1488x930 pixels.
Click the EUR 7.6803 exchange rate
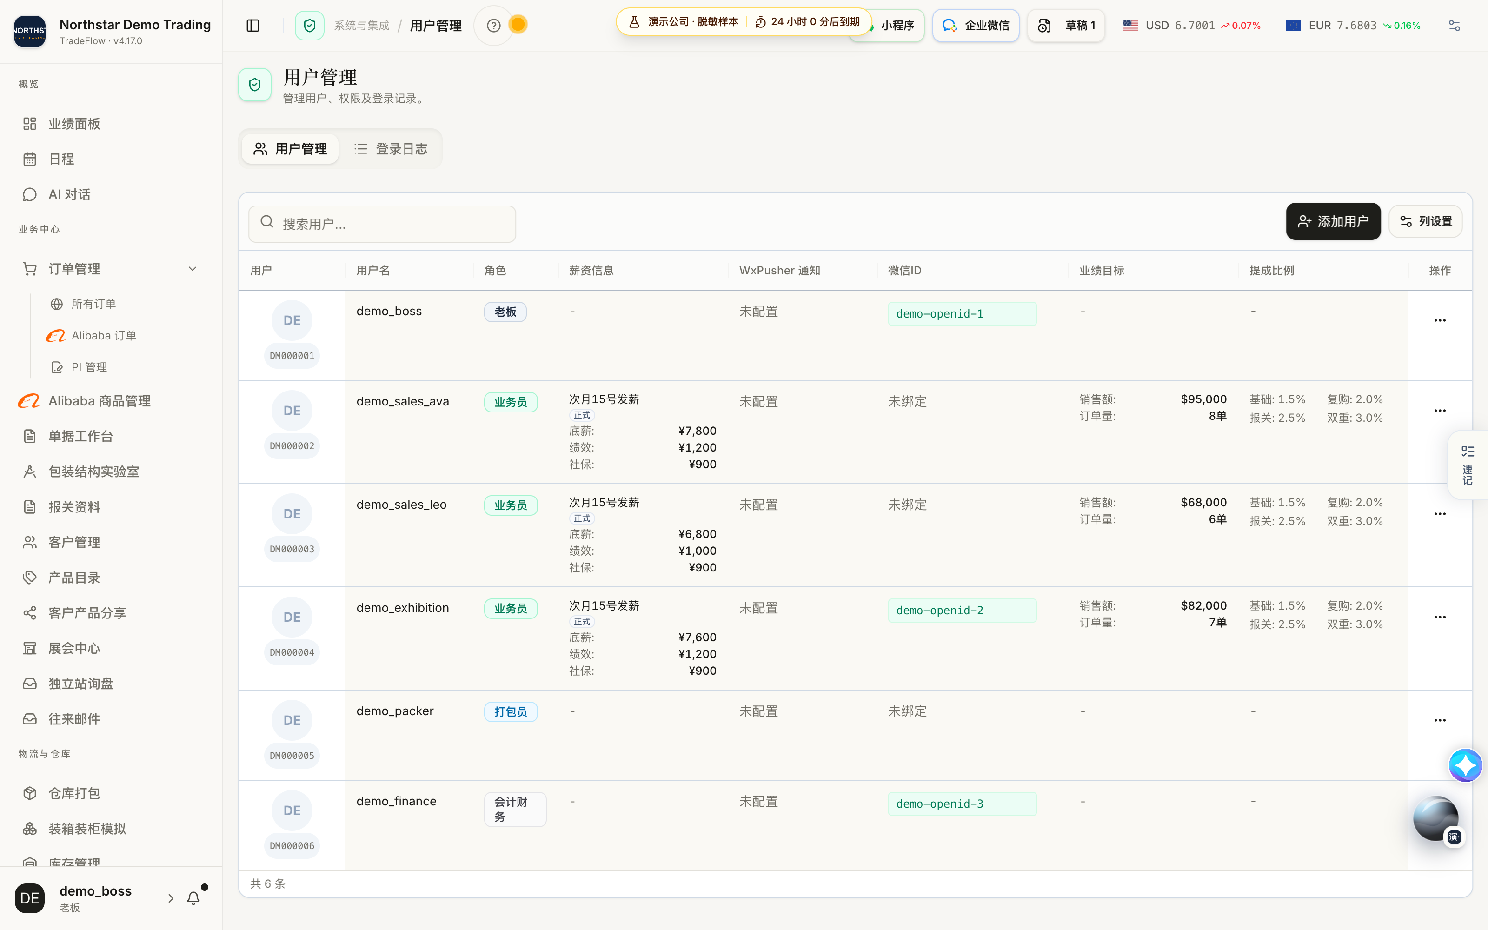point(1353,25)
